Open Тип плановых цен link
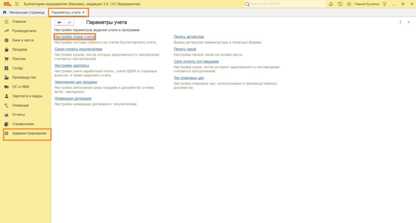416x223 pixels. [189, 78]
